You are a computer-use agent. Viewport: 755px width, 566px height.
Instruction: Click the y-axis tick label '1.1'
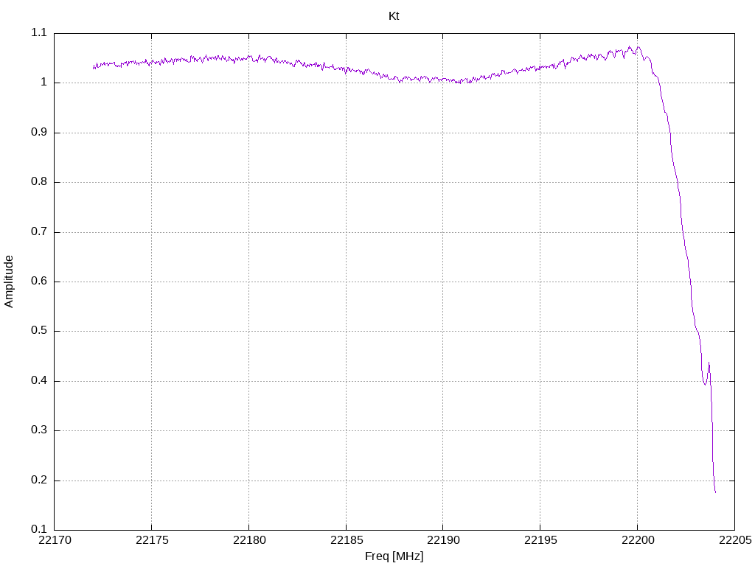coord(39,32)
